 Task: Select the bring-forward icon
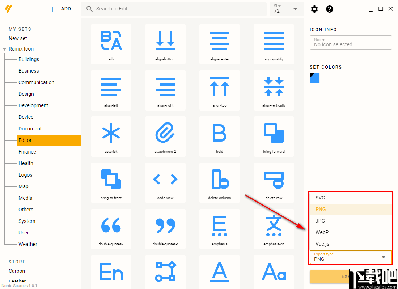(274, 137)
